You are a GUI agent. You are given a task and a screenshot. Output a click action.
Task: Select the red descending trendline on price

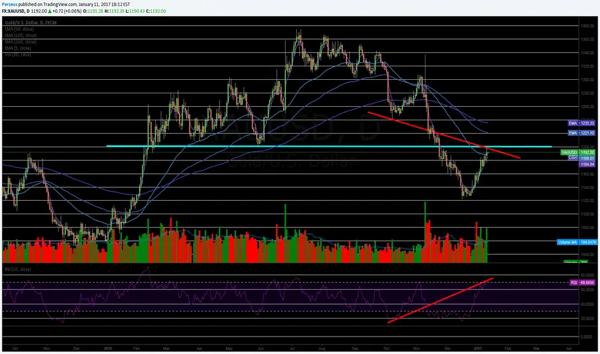click(444, 135)
